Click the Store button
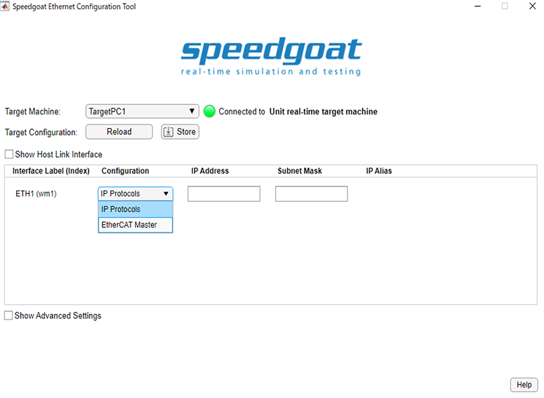This screenshot has width=544, height=398. [180, 132]
